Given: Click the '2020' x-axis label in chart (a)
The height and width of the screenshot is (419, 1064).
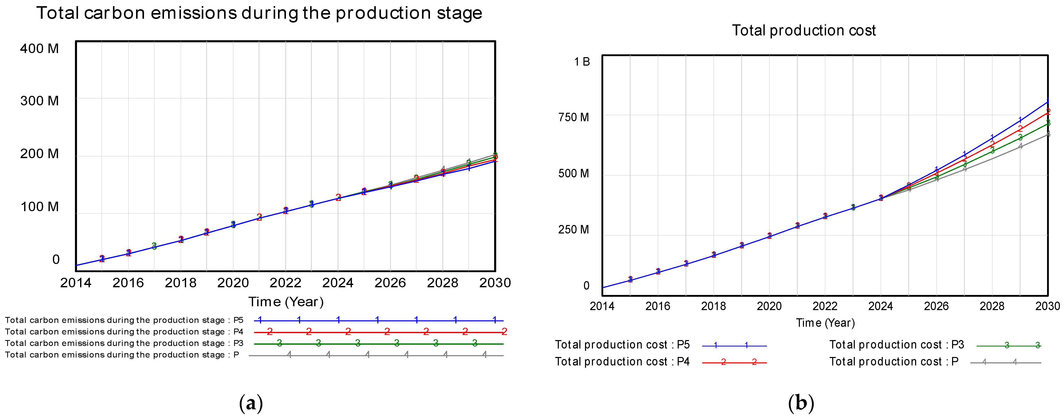Looking at the screenshot, I should coord(233,283).
